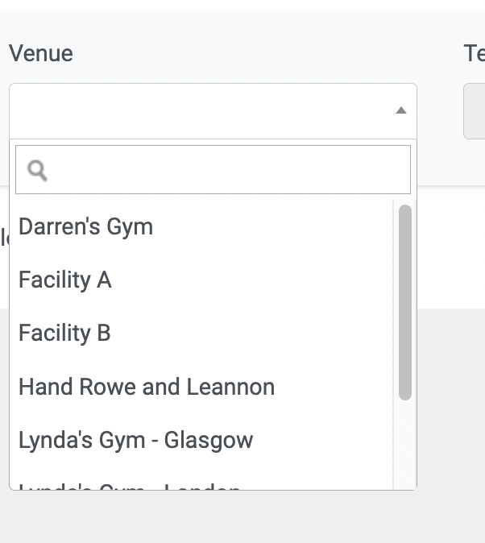The width and height of the screenshot is (485, 543).
Task: Click the venue list scrollbar thumb
Action: point(404,302)
